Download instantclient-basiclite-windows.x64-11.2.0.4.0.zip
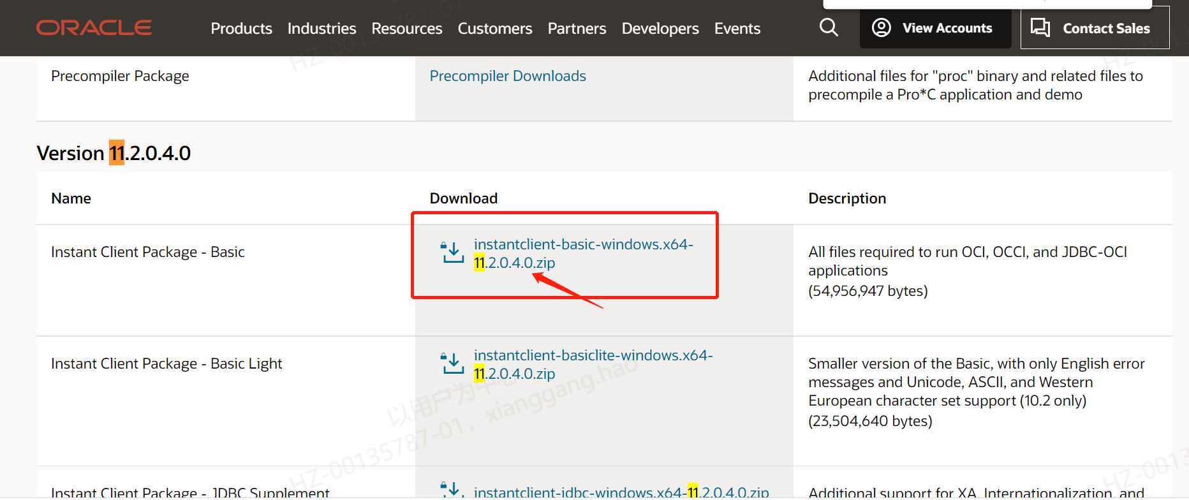The height and width of the screenshot is (500, 1189). tap(593, 364)
